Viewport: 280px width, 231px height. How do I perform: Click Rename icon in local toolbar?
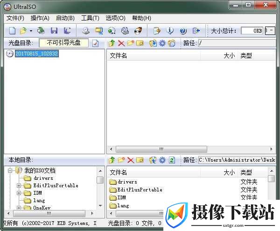pos(140,160)
